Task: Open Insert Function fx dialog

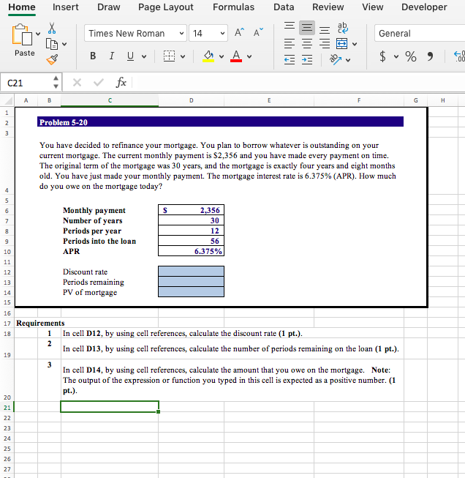Action: tap(121, 82)
